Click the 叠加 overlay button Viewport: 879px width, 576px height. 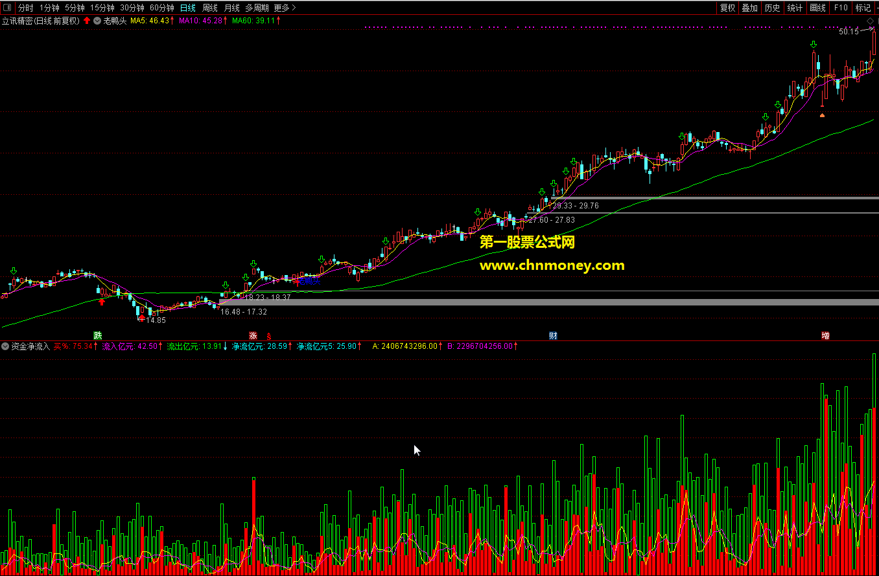(x=750, y=8)
